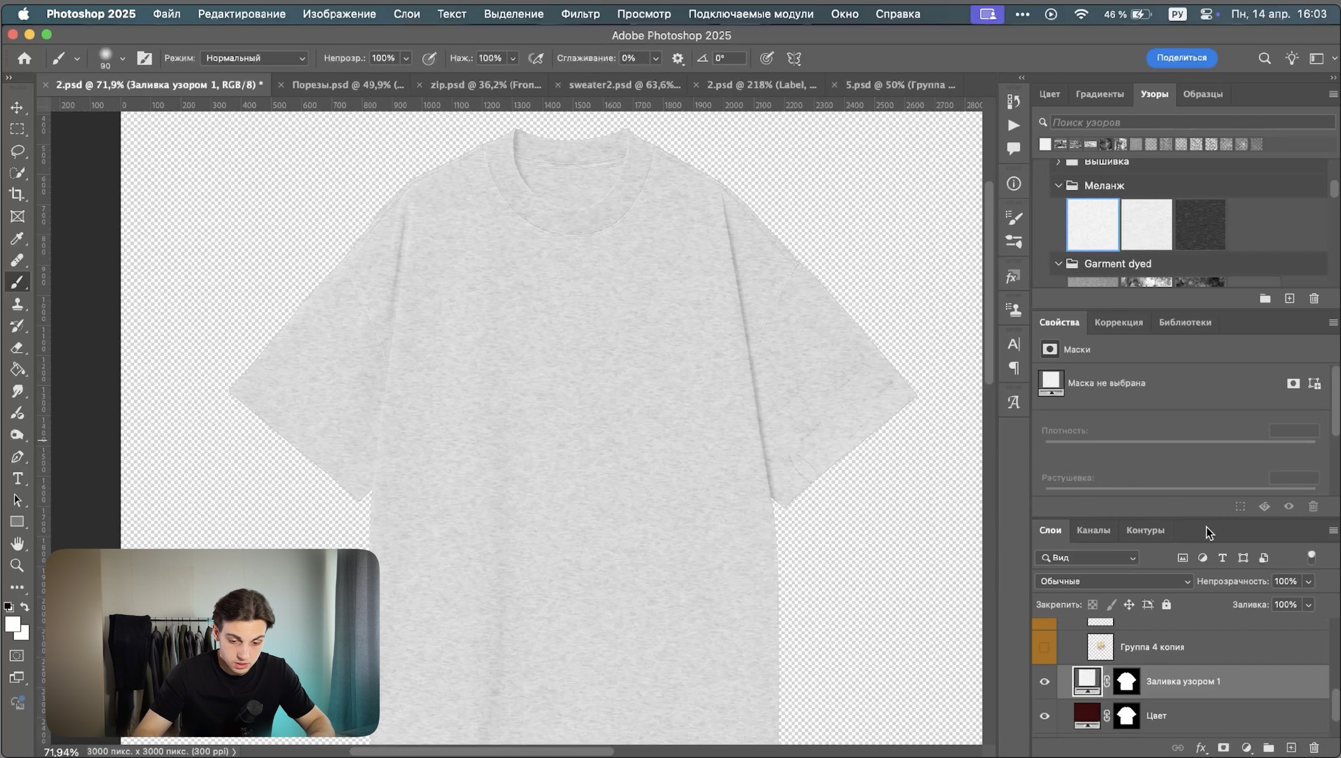The image size is (1341, 758).
Task: Collapse the Меланж pattern folder
Action: 1058,185
